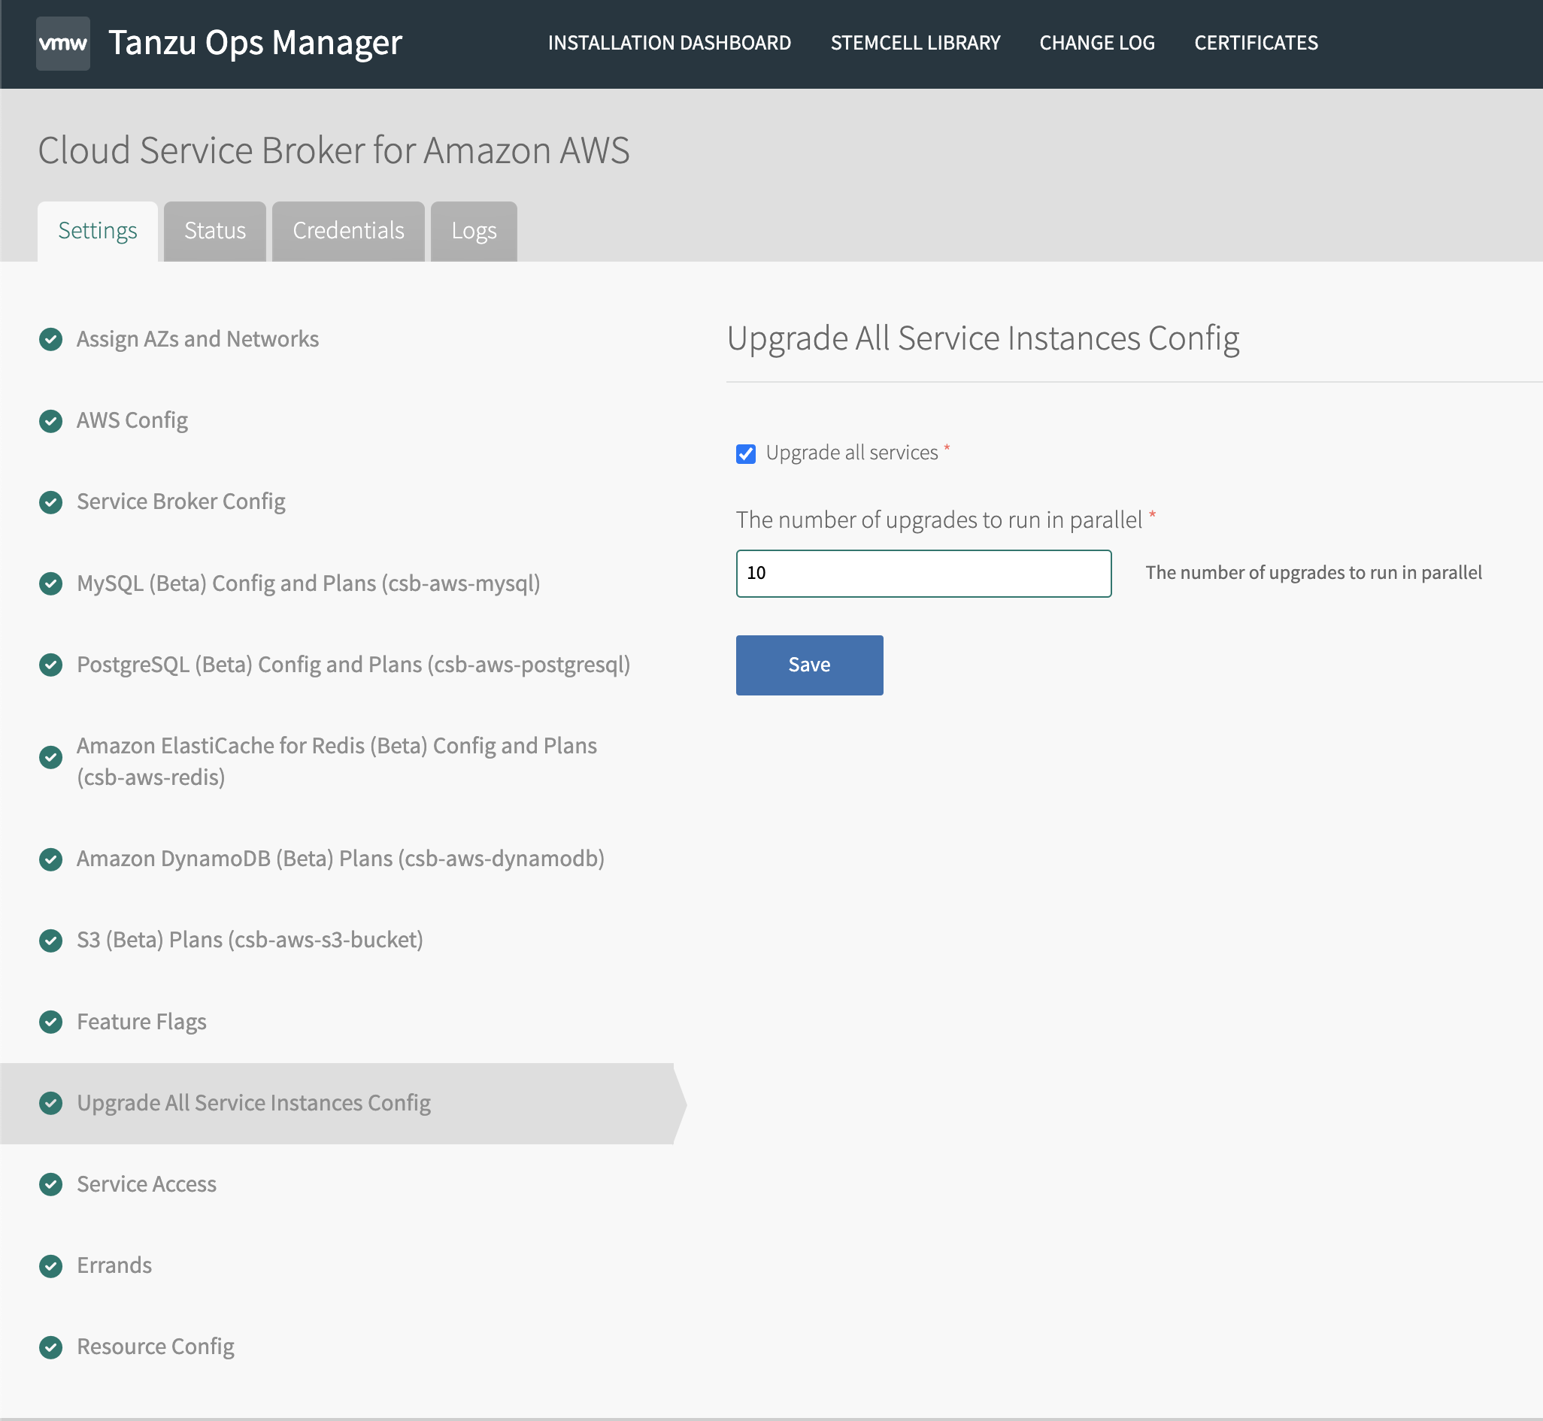Switch to the Credentials tab
1543x1421 pixels.
pos(348,232)
